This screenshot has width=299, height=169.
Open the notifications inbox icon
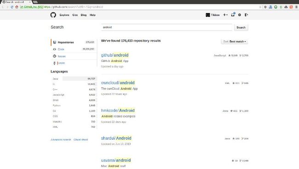point(233,15)
